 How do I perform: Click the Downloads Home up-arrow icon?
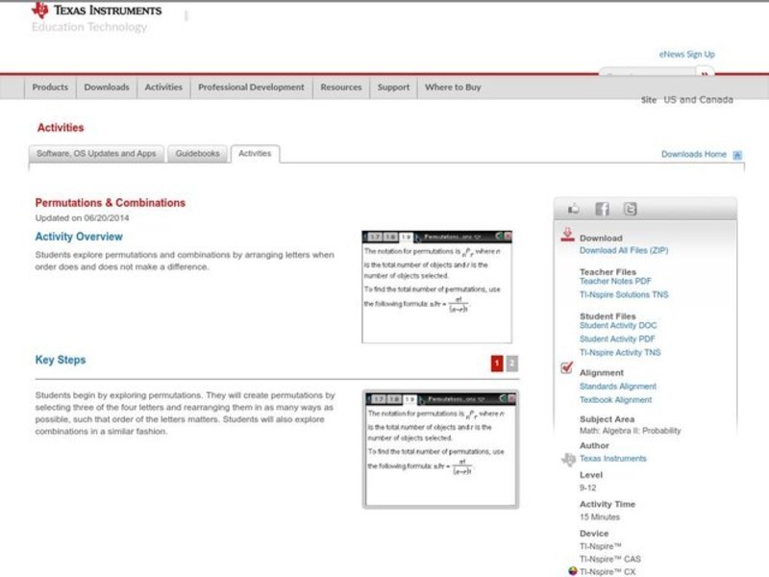tap(737, 155)
